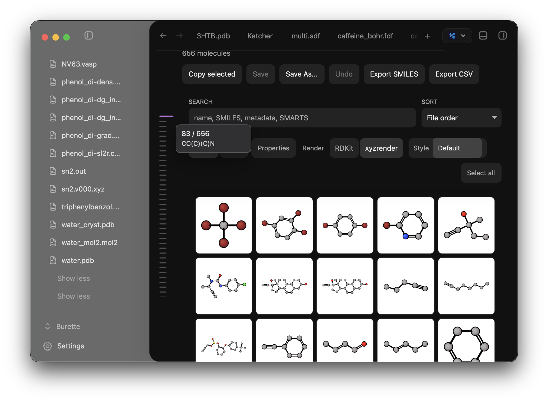Open the Ketcher tab
This screenshot has width=548, height=402.
pyautogui.click(x=260, y=36)
